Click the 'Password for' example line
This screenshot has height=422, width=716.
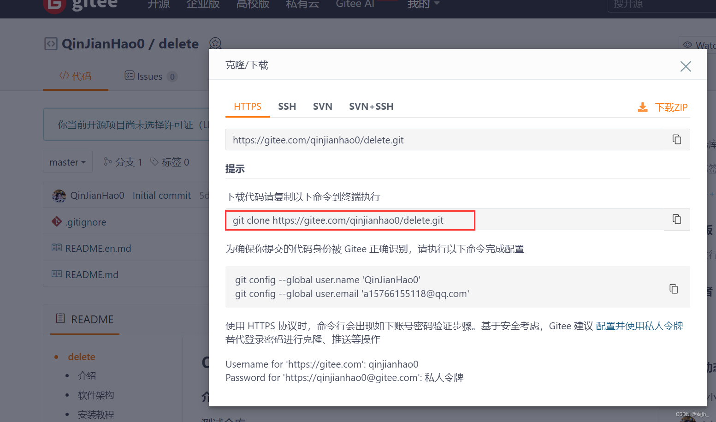click(344, 378)
